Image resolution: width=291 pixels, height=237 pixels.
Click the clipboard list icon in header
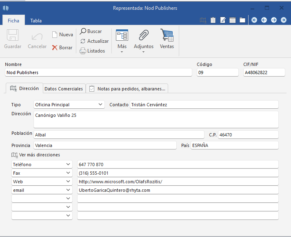point(213,20)
